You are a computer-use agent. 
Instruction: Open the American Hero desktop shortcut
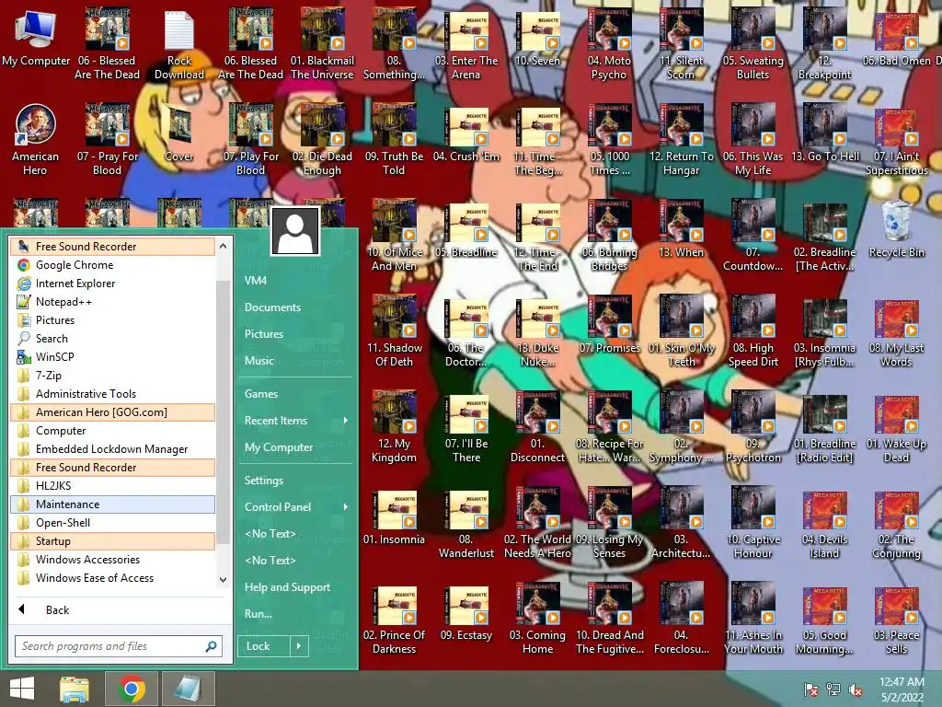[x=36, y=138]
